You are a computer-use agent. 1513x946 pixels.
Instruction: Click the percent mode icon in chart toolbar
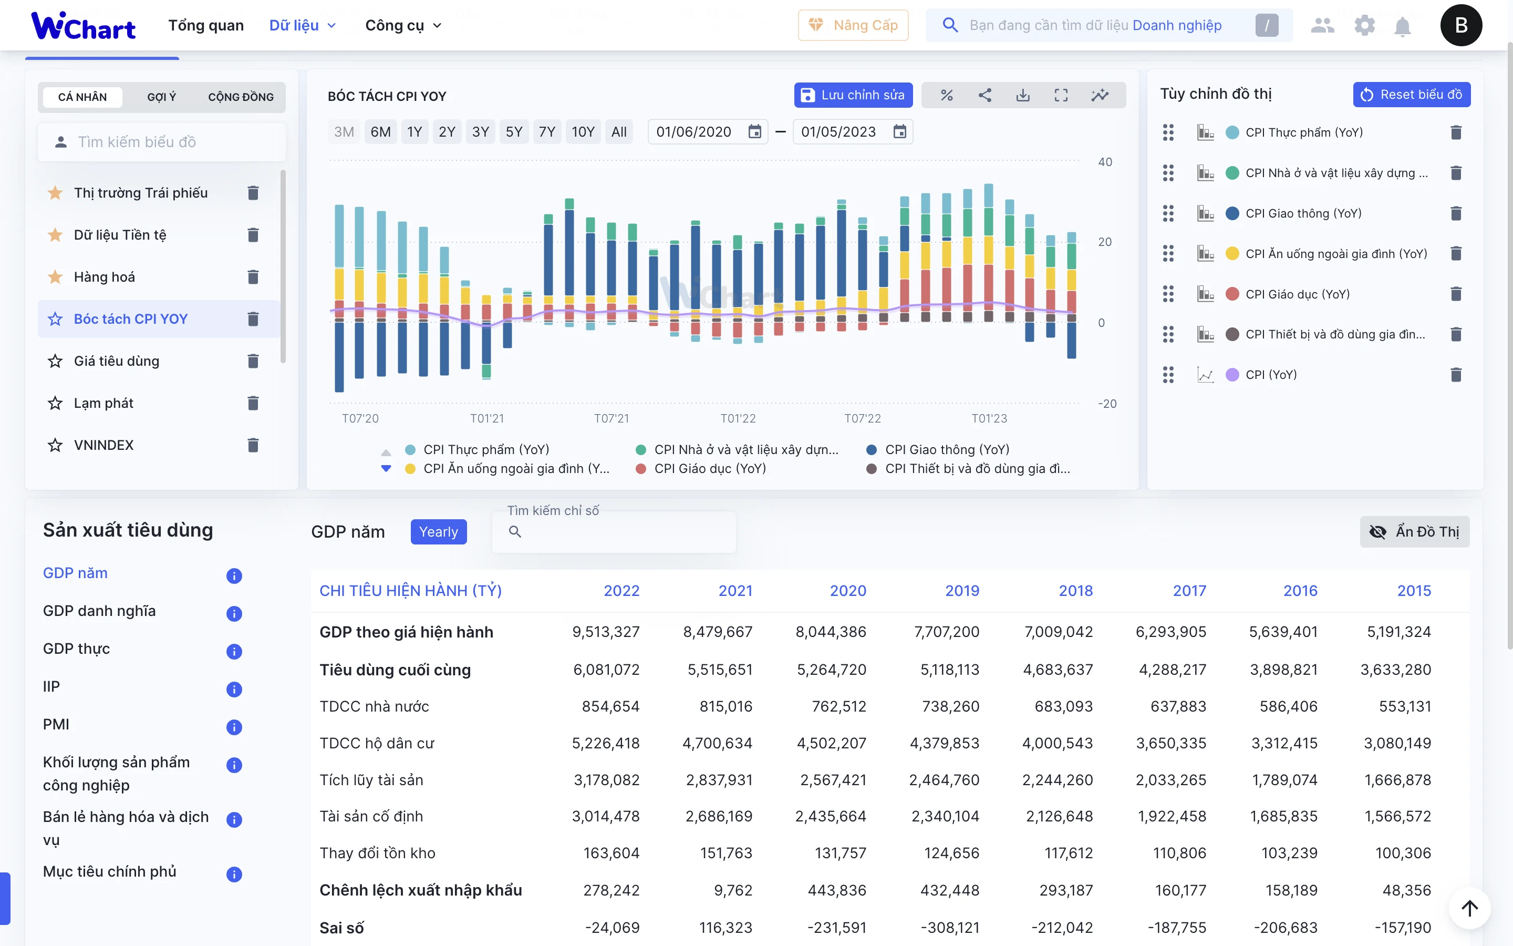coord(947,95)
